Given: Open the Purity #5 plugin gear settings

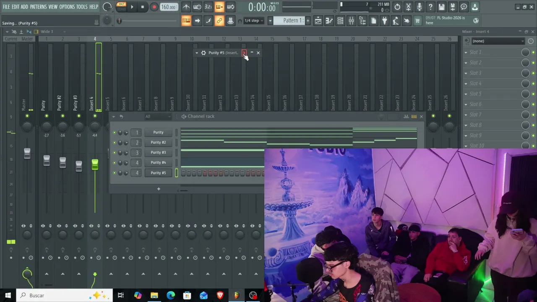Looking at the screenshot, I should point(203,53).
